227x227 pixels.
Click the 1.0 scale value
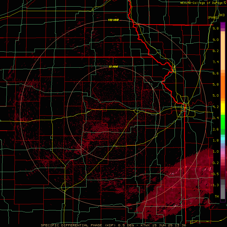tap(216, 152)
